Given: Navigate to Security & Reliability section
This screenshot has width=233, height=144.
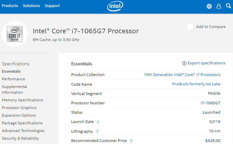Looking at the screenshot, I should pyautogui.click(x=20, y=138).
